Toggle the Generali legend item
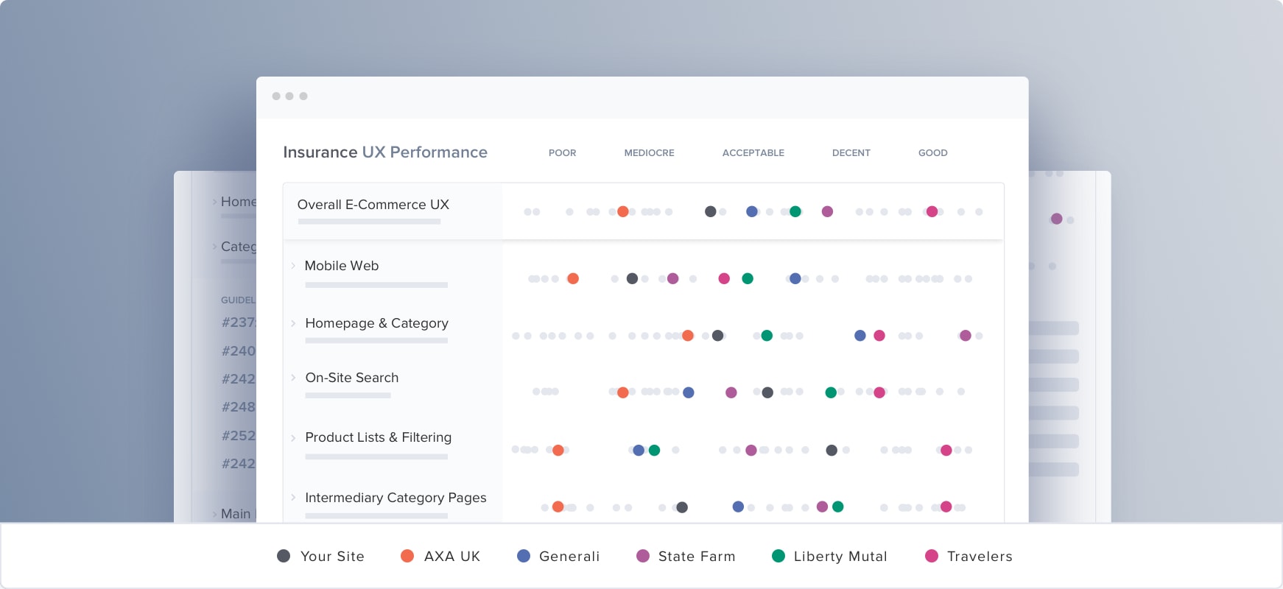Screen dimensions: 1283x589 (x=558, y=556)
